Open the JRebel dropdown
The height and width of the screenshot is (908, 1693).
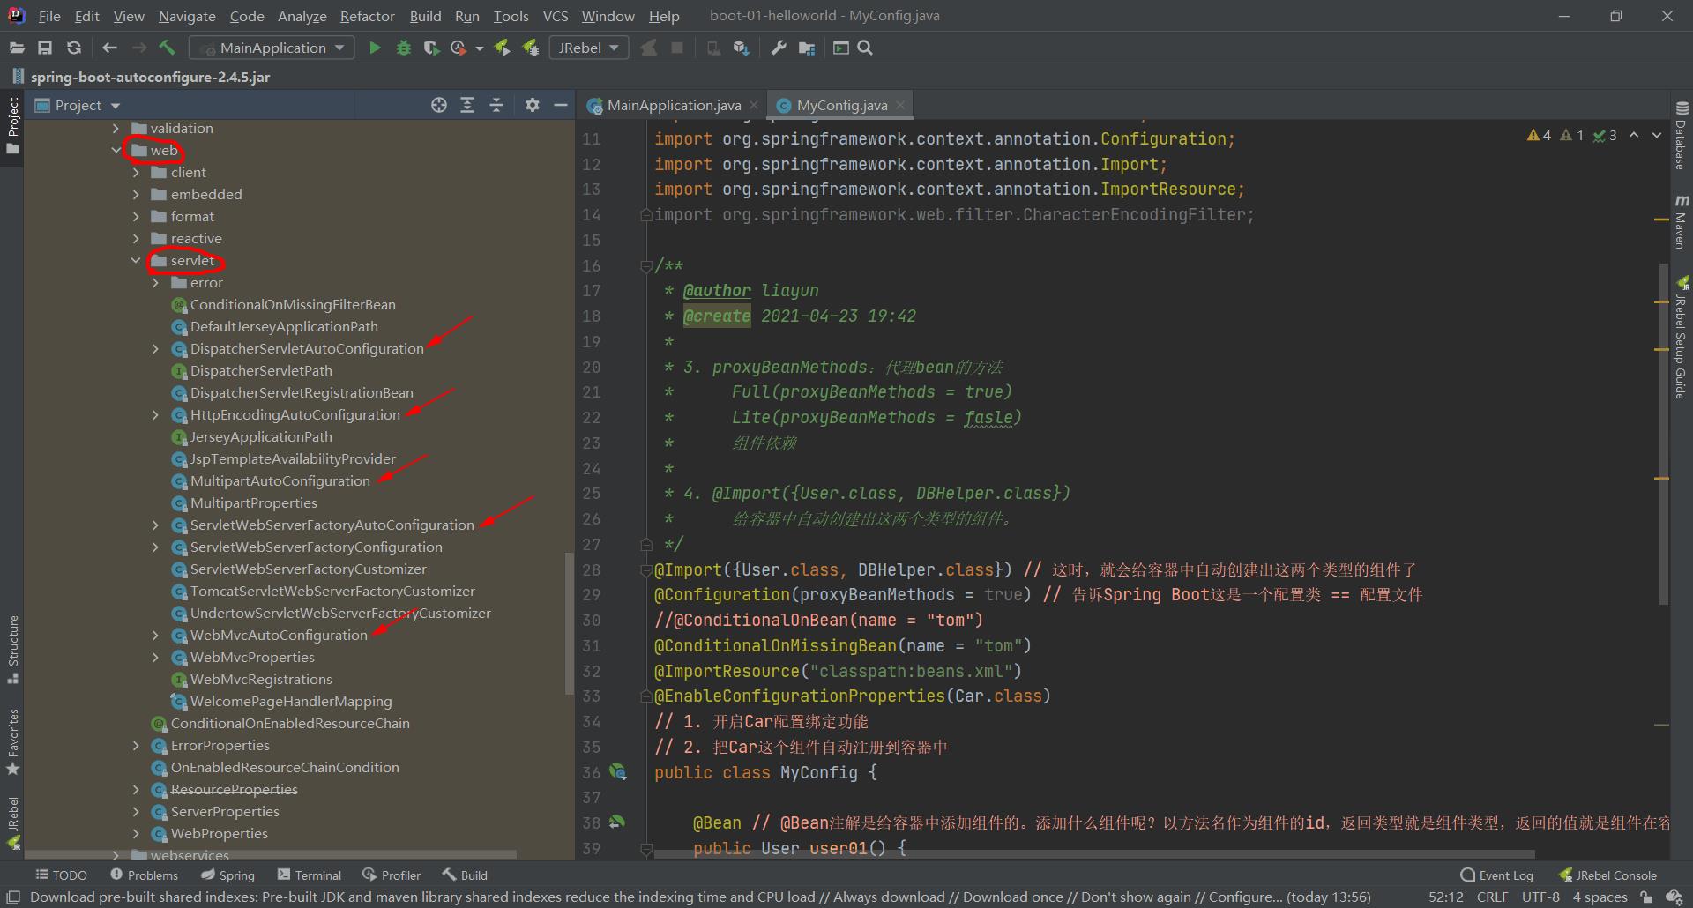coord(588,48)
